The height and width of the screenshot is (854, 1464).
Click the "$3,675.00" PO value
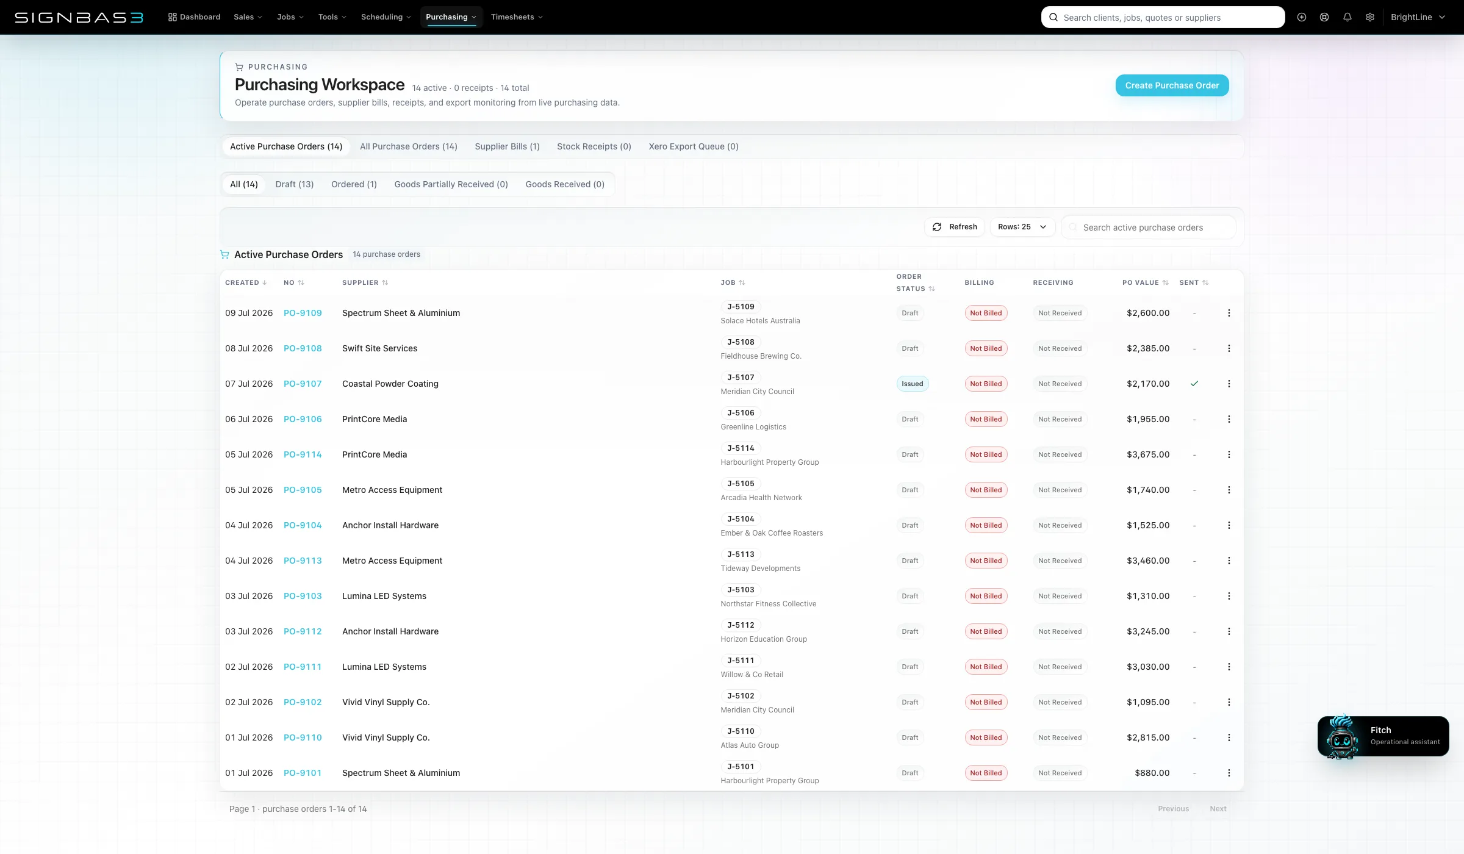[x=1148, y=454]
